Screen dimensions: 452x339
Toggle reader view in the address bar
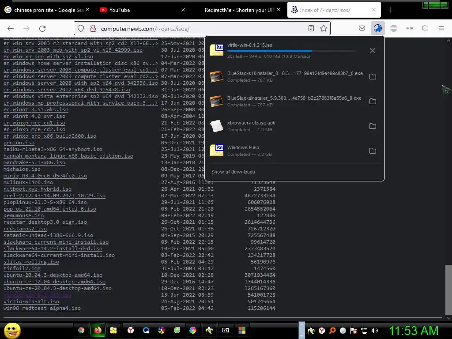click(311, 29)
